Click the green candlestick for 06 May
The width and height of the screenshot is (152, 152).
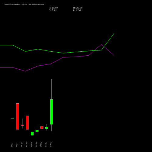[x=37, y=131]
